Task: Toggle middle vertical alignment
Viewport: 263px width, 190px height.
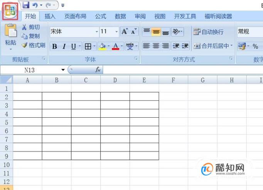Action: coord(156,32)
